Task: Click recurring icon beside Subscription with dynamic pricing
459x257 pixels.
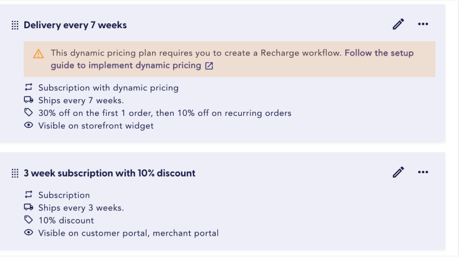Action: click(28, 87)
